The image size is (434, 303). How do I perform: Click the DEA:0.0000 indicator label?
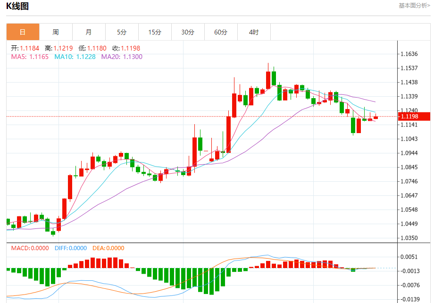tap(108, 248)
